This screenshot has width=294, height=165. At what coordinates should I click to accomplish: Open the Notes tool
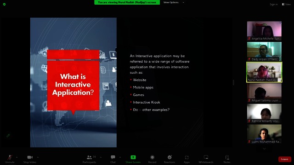click(227, 159)
